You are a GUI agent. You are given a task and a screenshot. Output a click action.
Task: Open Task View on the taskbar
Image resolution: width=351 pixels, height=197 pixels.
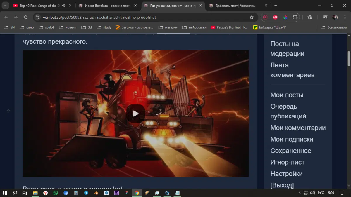[x=25, y=193]
